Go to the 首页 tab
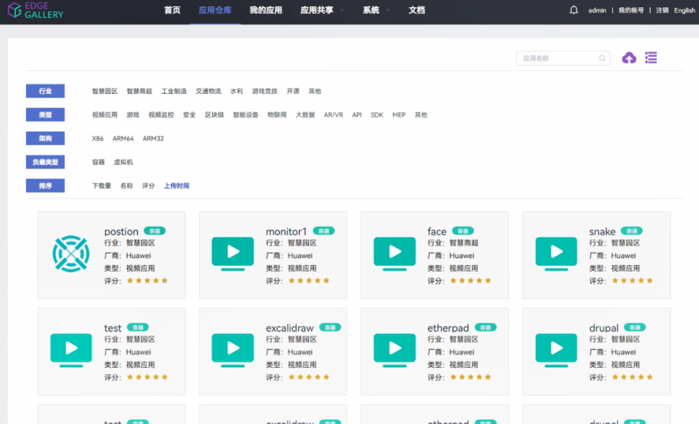 (x=172, y=10)
